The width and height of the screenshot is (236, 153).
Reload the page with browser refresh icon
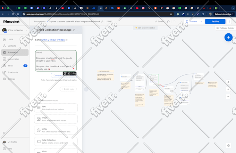(13, 14)
